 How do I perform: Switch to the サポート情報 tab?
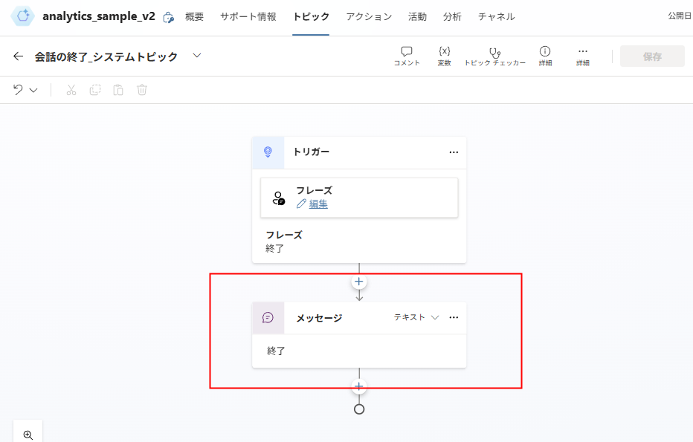coord(248,17)
